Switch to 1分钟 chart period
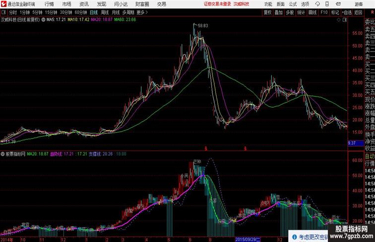Image resolution: width=375 pixels, height=242 pixels. pyautogui.click(x=25, y=12)
